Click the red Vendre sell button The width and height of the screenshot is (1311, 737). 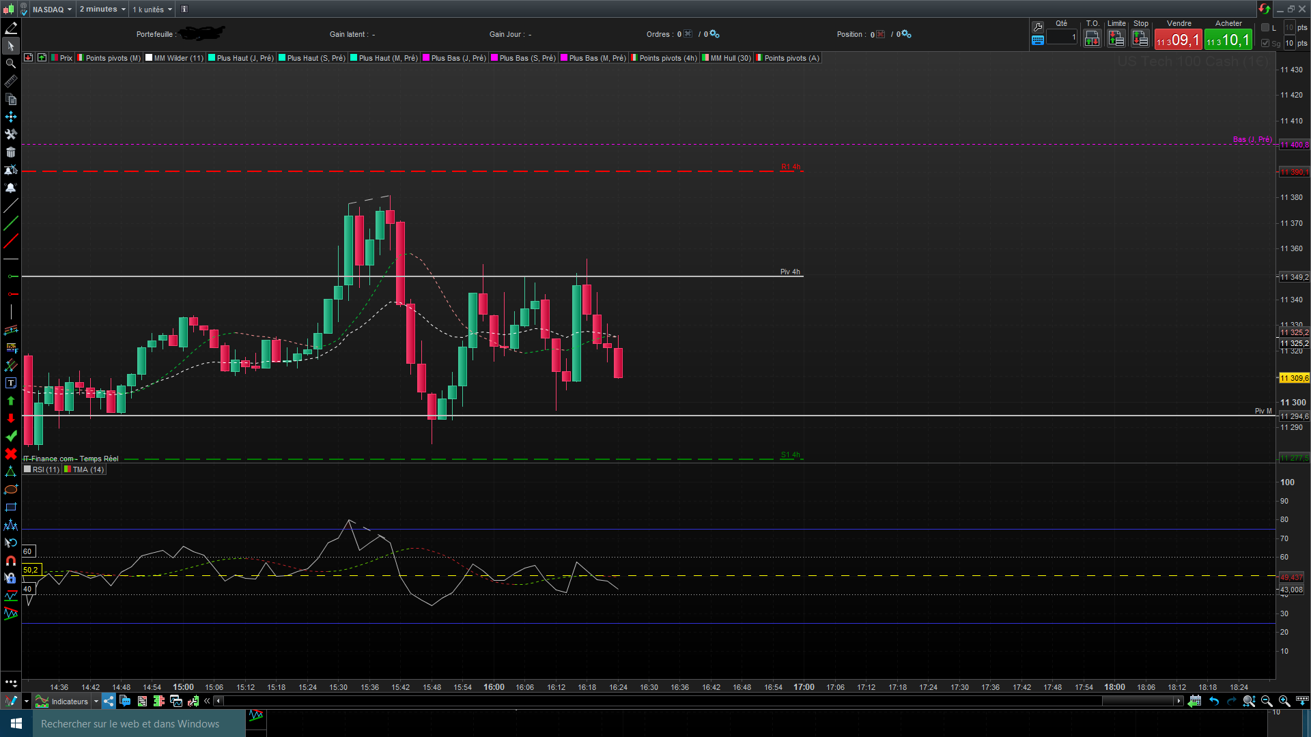coord(1179,40)
